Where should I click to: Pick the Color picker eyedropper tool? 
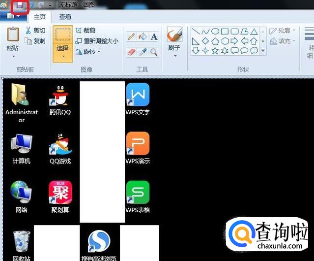(143, 52)
